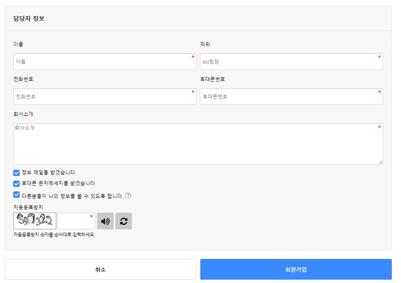401x283 pixels.
Task: Click the question mark help icon
Action: click(128, 196)
